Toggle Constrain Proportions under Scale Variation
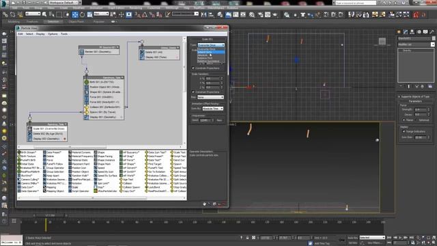 tap(193, 92)
